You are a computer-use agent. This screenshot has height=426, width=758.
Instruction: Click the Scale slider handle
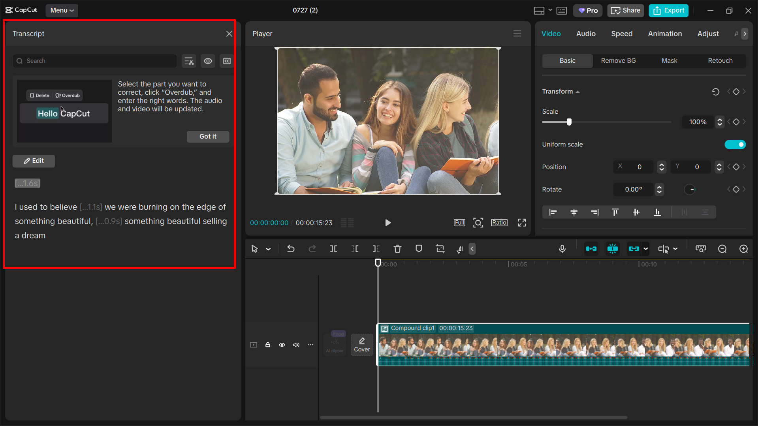coord(569,122)
